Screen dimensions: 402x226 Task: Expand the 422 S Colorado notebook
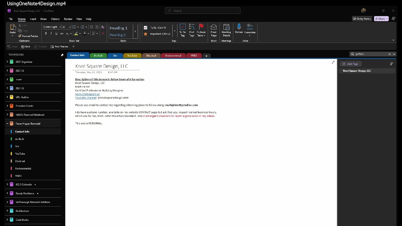tap(7, 185)
